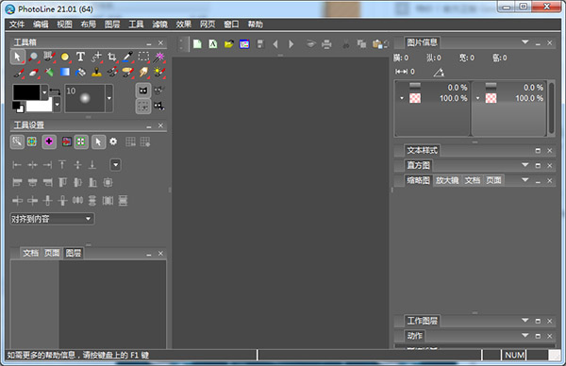Toggle the green dotted handles button
Image resolution: width=566 pixels, height=366 pixels.
coord(81,141)
